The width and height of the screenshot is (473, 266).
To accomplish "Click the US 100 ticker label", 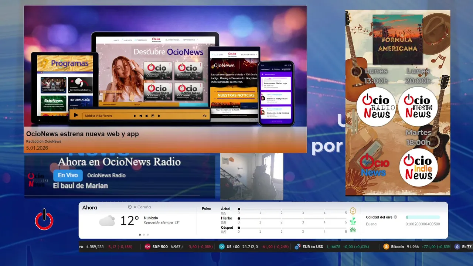I will click(233, 246).
